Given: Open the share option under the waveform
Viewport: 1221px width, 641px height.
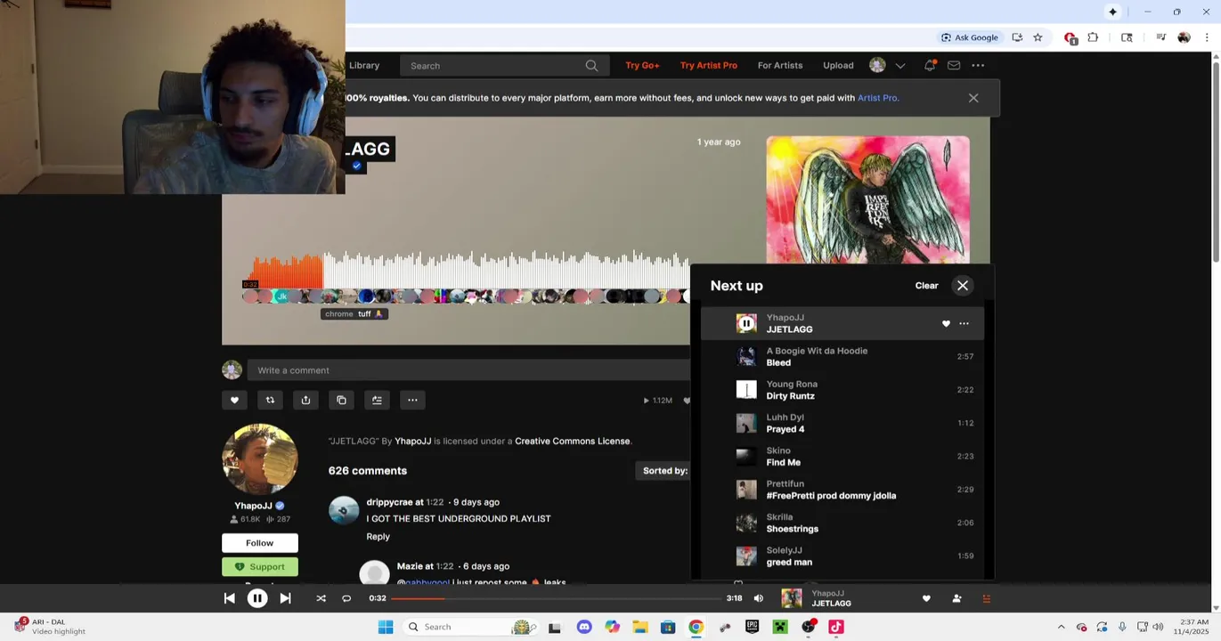Looking at the screenshot, I should coord(305,400).
